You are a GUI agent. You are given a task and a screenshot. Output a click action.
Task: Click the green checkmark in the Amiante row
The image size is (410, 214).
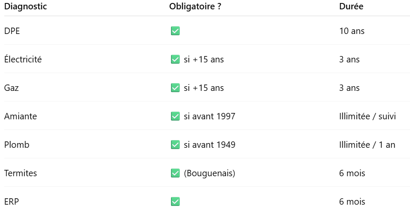pyautogui.click(x=175, y=116)
